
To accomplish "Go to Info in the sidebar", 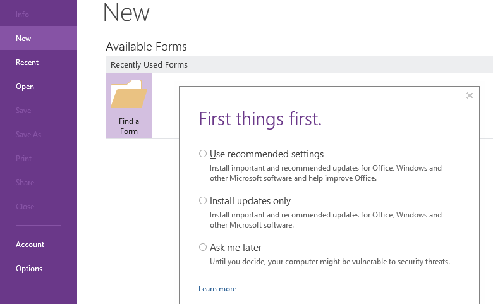I will coord(23,15).
